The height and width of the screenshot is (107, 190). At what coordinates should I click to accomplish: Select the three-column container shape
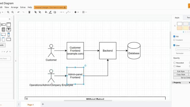[4, 29]
